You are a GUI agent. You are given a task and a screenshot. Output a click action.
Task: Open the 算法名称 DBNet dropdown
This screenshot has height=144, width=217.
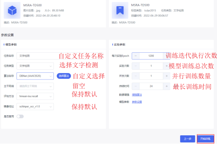coord(35,76)
